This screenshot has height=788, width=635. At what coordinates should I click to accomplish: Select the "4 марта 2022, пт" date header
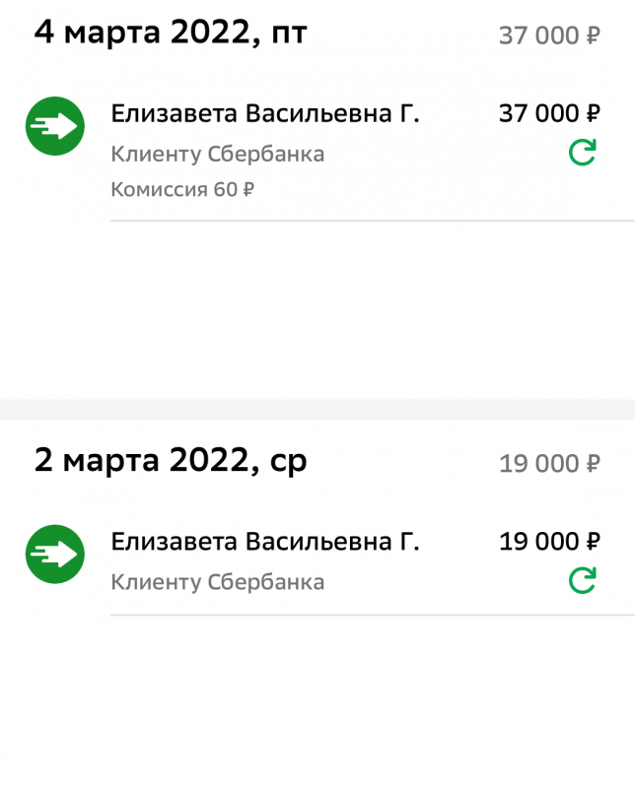click(171, 33)
